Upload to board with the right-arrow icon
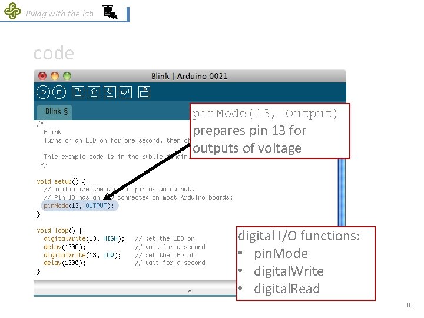Screen dimensions: 424x318 coord(126,92)
